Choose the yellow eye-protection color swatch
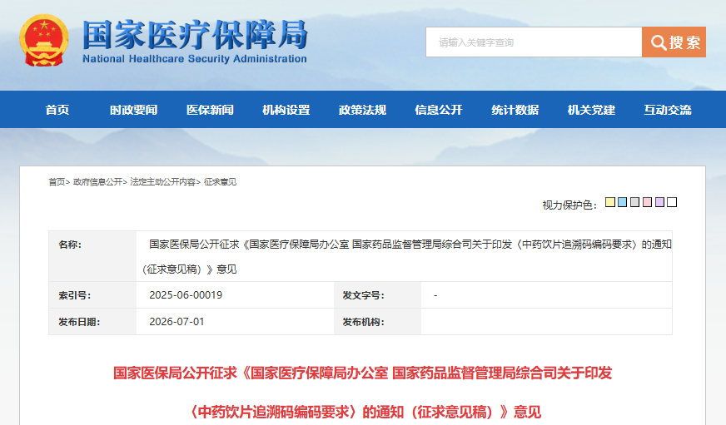726x425 pixels. [610, 202]
